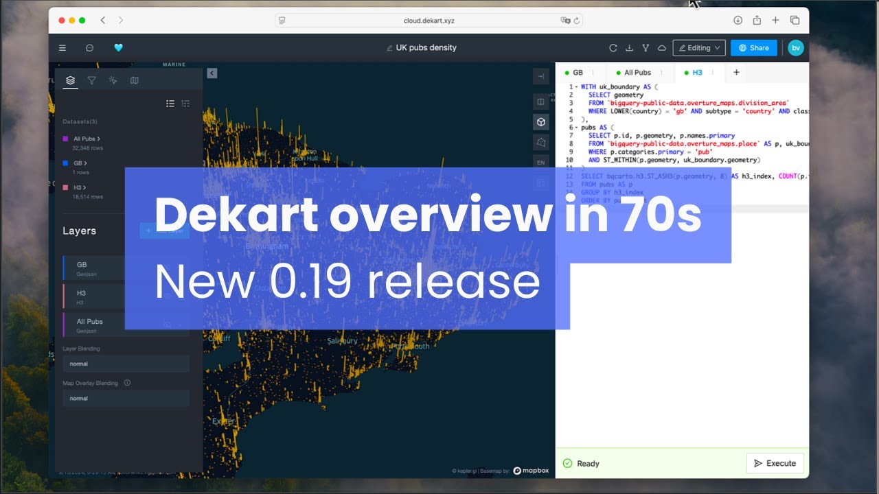This screenshot has width=879, height=494.
Task: Expand the GB dataset chevron
Action: tap(87, 163)
